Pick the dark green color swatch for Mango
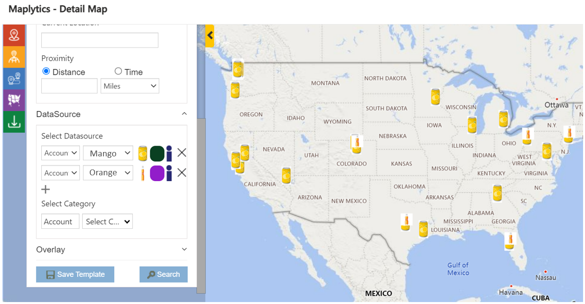The width and height of the screenshot is (585, 304). coord(156,153)
